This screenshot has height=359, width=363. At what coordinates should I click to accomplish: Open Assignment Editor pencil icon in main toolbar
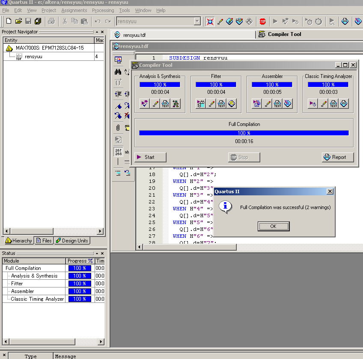click(220, 21)
